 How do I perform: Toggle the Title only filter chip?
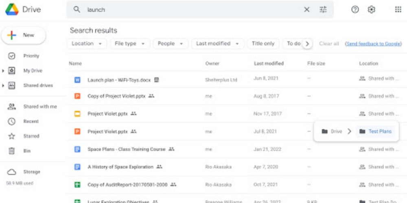coord(263,43)
